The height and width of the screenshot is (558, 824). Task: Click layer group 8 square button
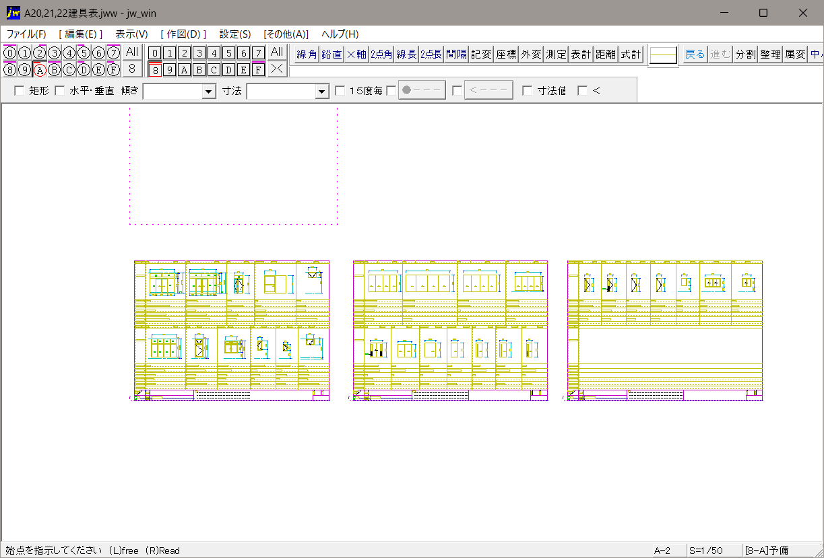point(155,69)
